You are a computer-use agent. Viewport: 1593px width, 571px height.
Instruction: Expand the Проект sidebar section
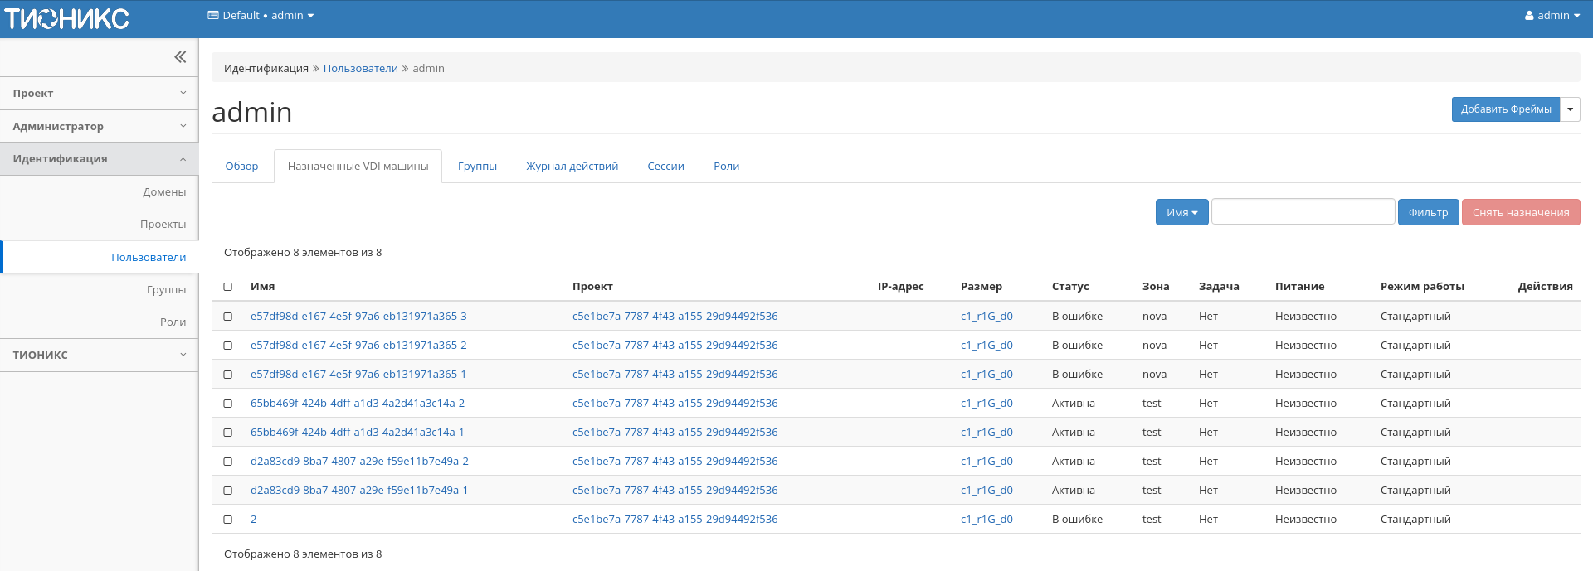100,94
